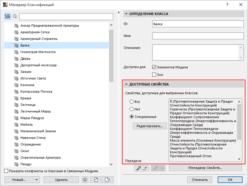Screen dimensions: 248x186
Task: Click the icon next to Ограждение
Action: [x=16, y=144]
